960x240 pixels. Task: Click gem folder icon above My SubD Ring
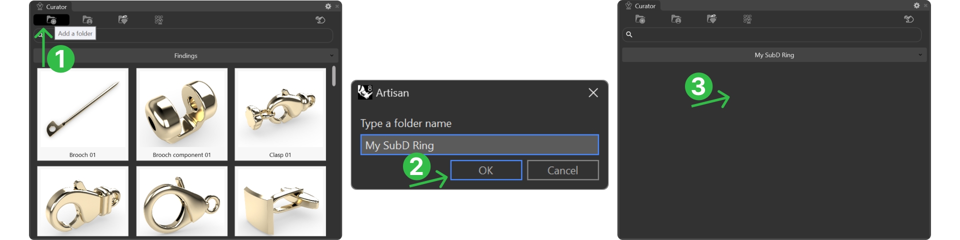coord(711,19)
